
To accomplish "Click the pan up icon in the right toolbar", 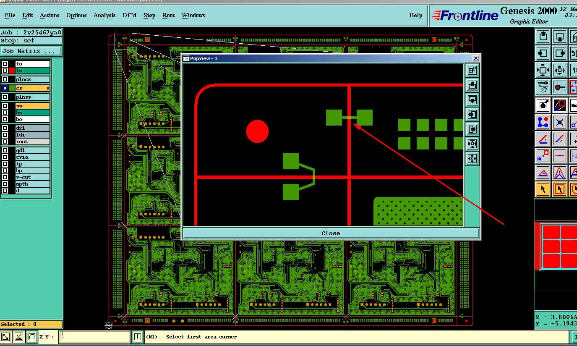I will point(543,37).
